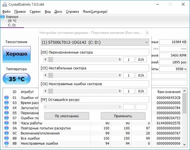Viewport: 190px width, 150px height.
Task: Click the ID column header
Action: [x=14, y=92]
